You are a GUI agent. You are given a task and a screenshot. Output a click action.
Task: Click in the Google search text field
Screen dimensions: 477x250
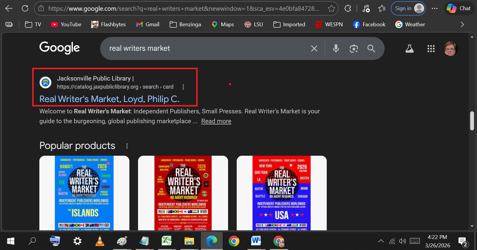coord(206,48)
